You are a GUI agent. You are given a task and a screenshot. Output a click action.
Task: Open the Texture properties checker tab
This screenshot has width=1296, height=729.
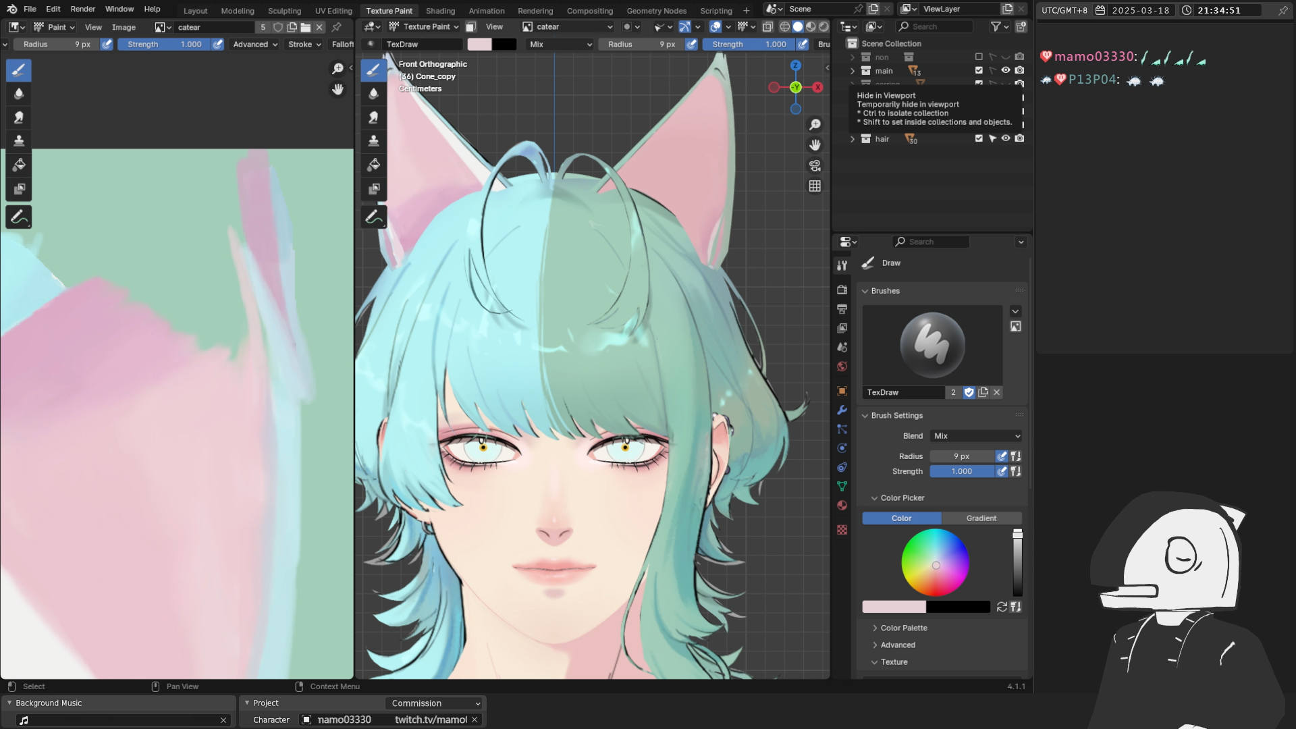pos(842,530)
